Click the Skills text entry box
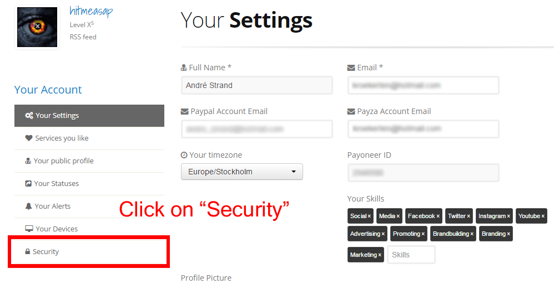 point(411,255)
